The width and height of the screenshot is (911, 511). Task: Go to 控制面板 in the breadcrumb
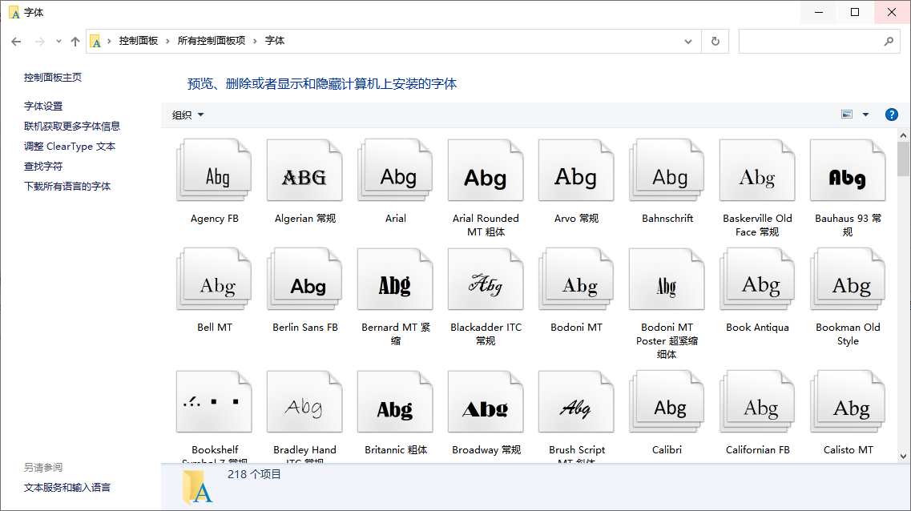[x=139, y=41]
